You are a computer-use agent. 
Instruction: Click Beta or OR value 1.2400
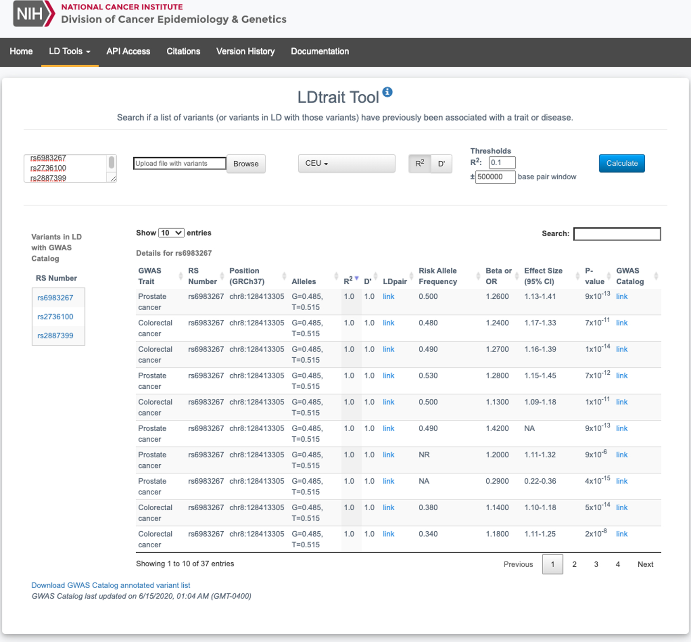pyautogui.click(x=497, y=323)
